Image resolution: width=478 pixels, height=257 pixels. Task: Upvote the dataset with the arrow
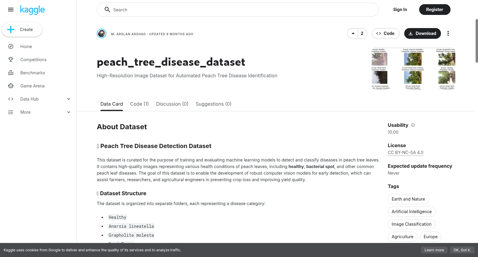(353, 33)
